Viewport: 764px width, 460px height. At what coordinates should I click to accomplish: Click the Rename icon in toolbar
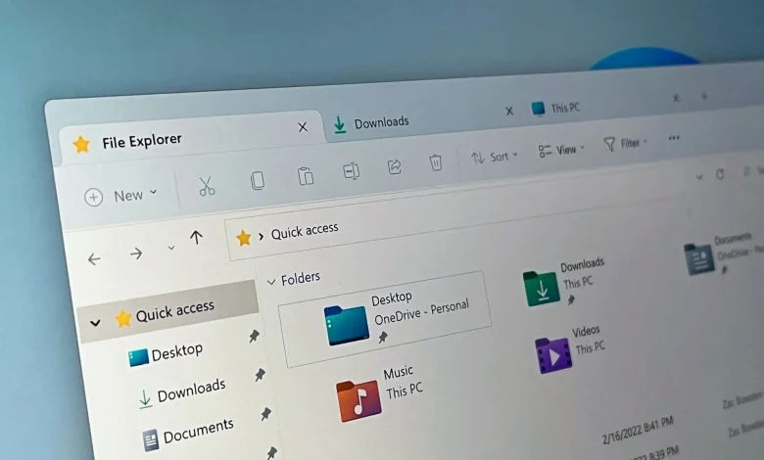(351, 171)
